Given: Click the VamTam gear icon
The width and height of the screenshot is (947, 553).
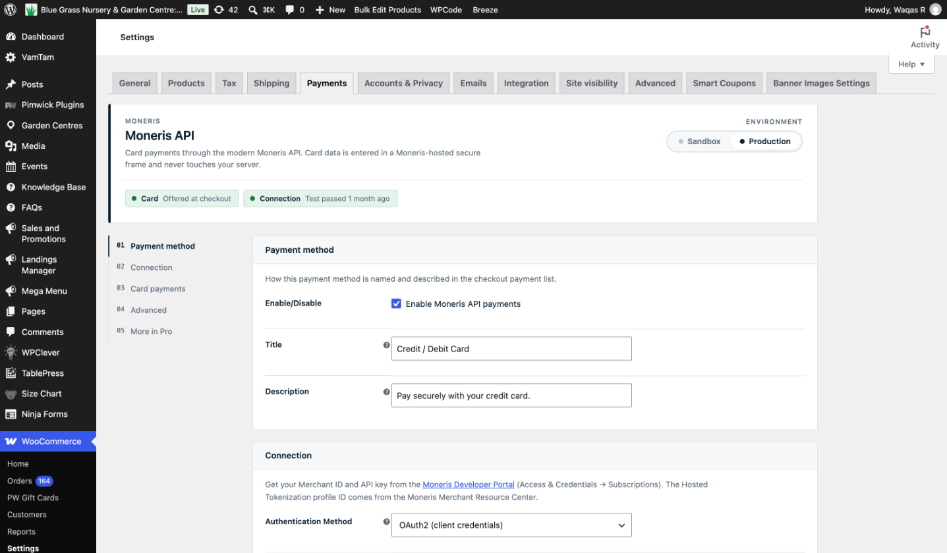Looking at the screenshot, I should point(11,57).
